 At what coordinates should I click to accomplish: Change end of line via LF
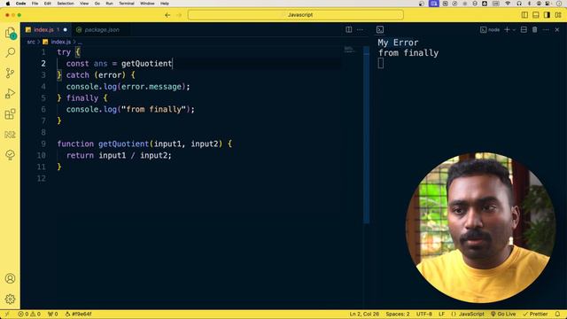441,314
